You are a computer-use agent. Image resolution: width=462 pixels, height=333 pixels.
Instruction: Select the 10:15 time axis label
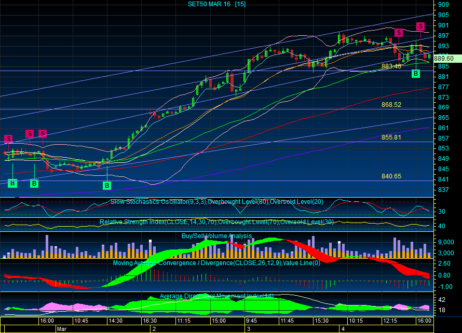(356, 321)
